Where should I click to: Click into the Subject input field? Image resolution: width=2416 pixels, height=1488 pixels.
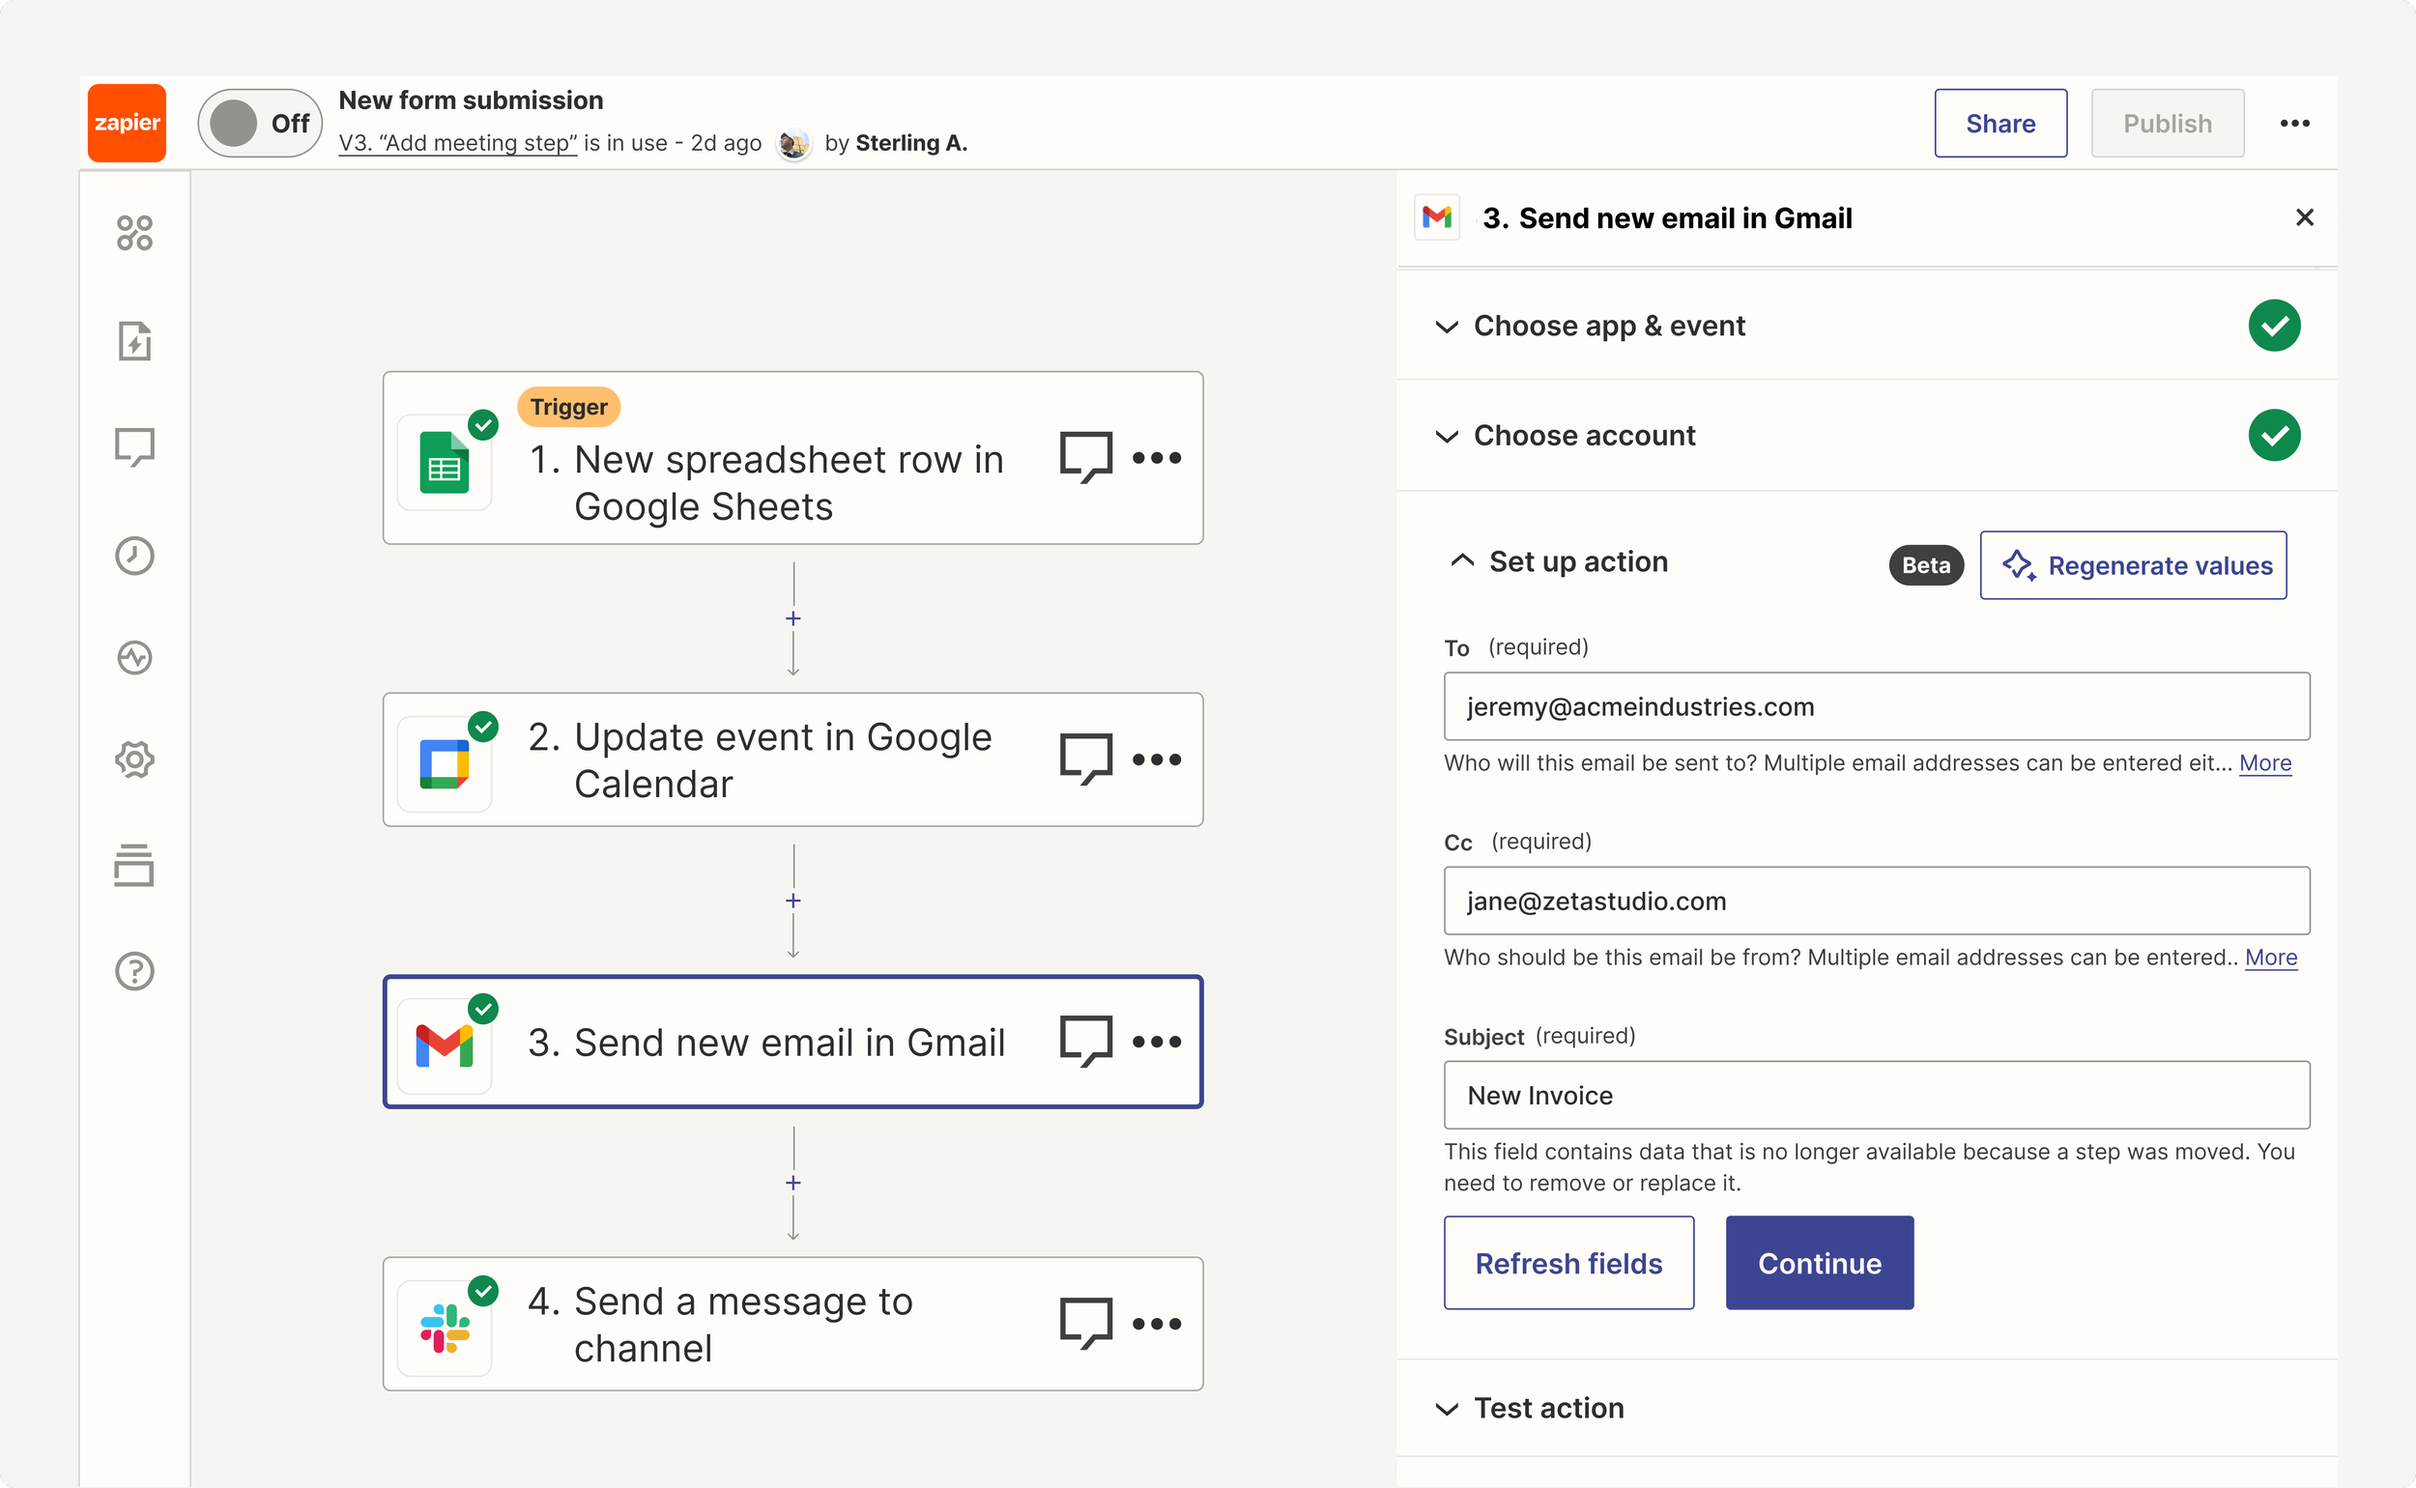tap(1876, 1096)
